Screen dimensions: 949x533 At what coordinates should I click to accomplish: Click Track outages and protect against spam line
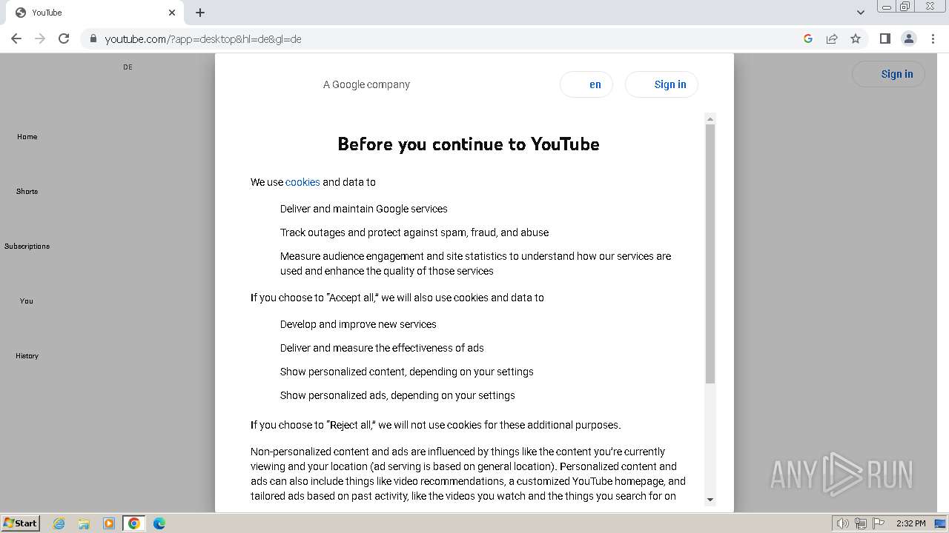(x=414, y=232)
